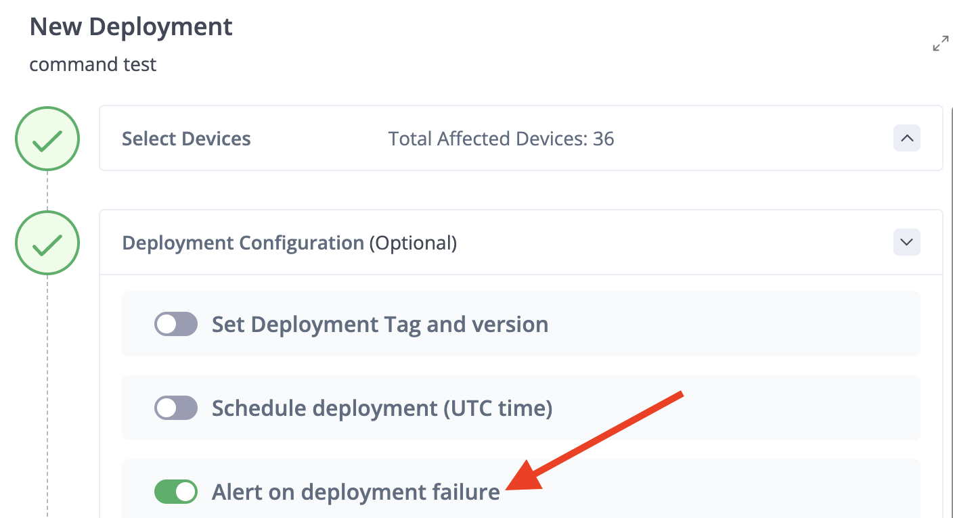Click the (Optional) text in configuration header
953x518 pixels.
(413, 243)
